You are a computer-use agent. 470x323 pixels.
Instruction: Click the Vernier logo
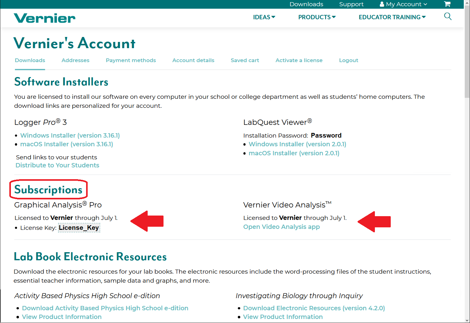click(44, 18)
